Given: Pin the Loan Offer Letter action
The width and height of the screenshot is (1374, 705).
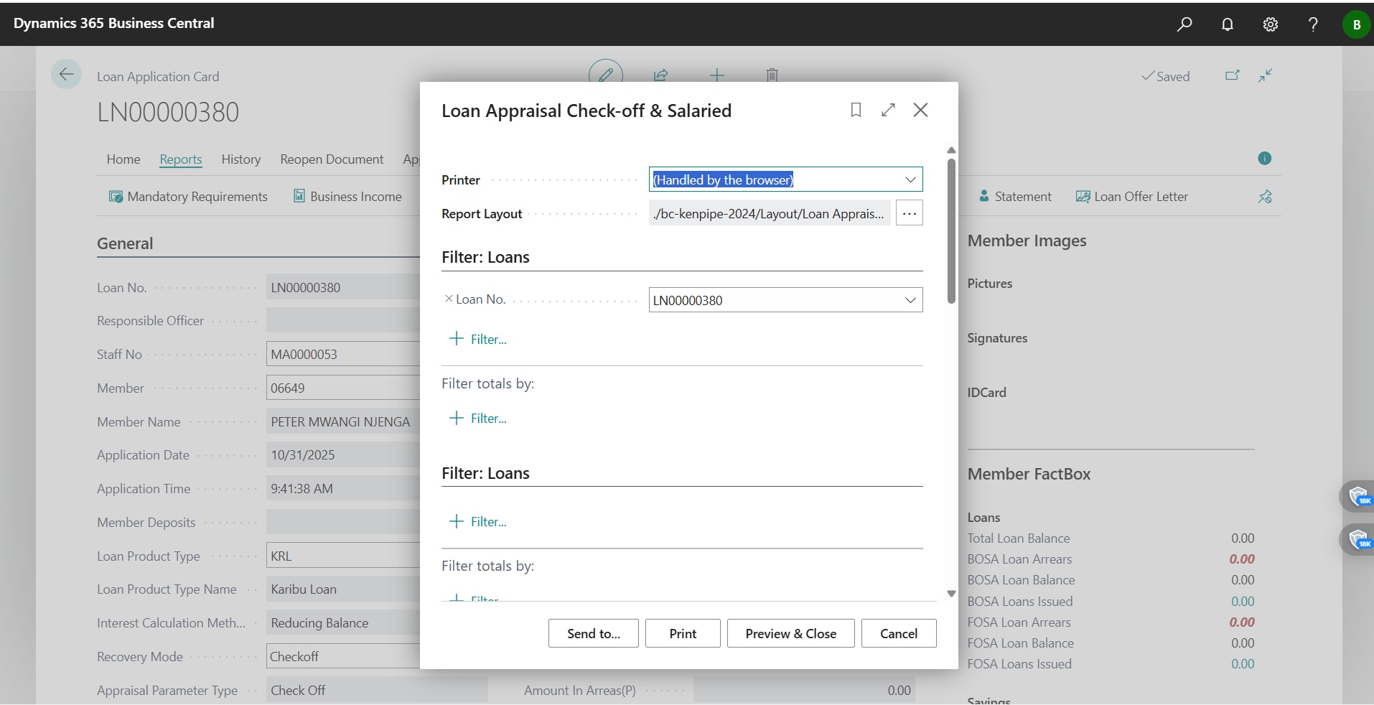Looking at the screenshot, I should click(1266, 196).
